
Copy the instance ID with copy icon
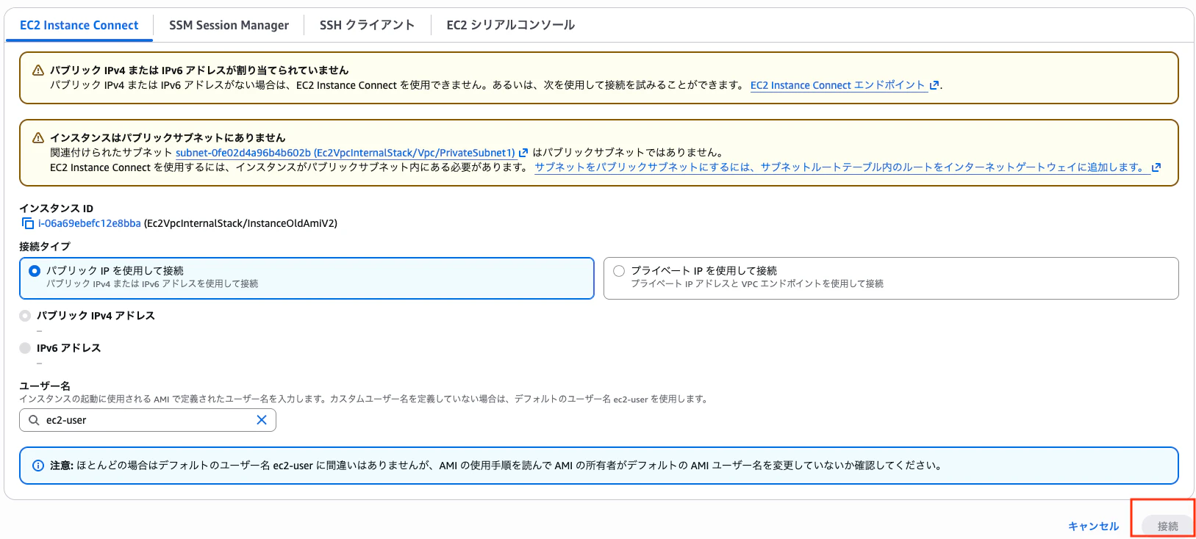[x=27, y=223]
